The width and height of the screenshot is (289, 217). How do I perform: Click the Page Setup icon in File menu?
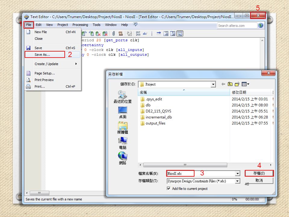[x=28, y=73]
